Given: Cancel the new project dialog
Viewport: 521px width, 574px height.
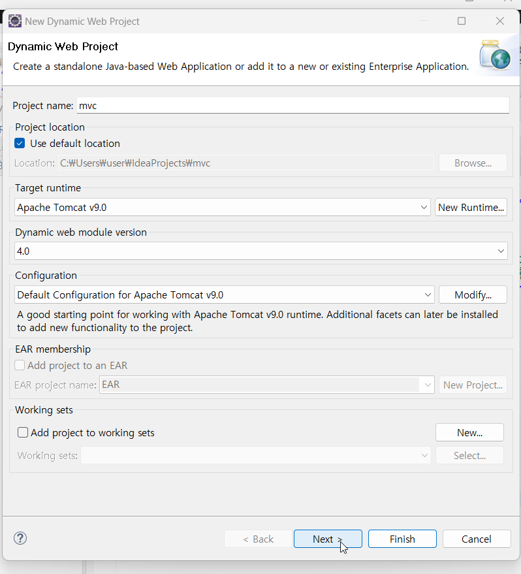Looking at the screenshot, I should [x=477, y=539].
